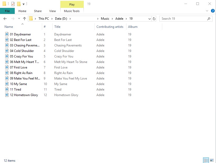
Task: Click Adele in the address path
Action: [x=119, y=19]
